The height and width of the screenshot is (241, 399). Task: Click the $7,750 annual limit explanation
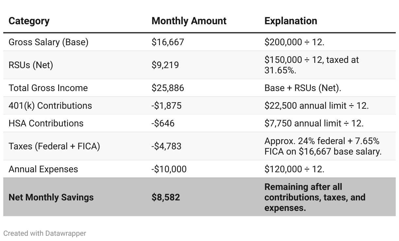tap(314, 123)
